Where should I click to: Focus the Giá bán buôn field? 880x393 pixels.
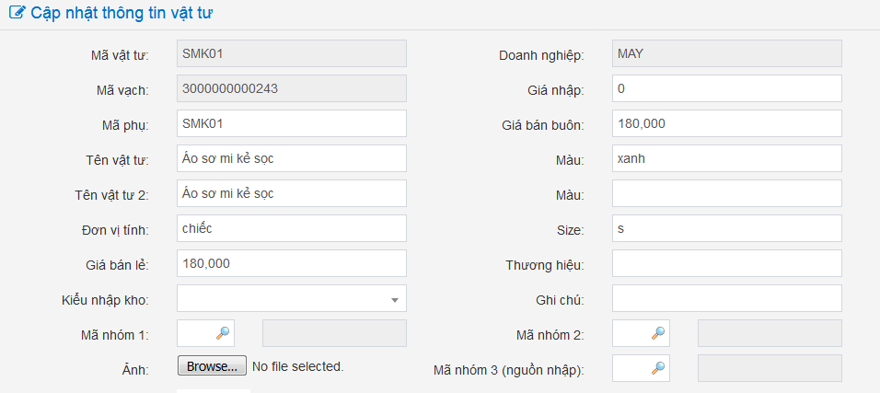[x=726, y=123]
